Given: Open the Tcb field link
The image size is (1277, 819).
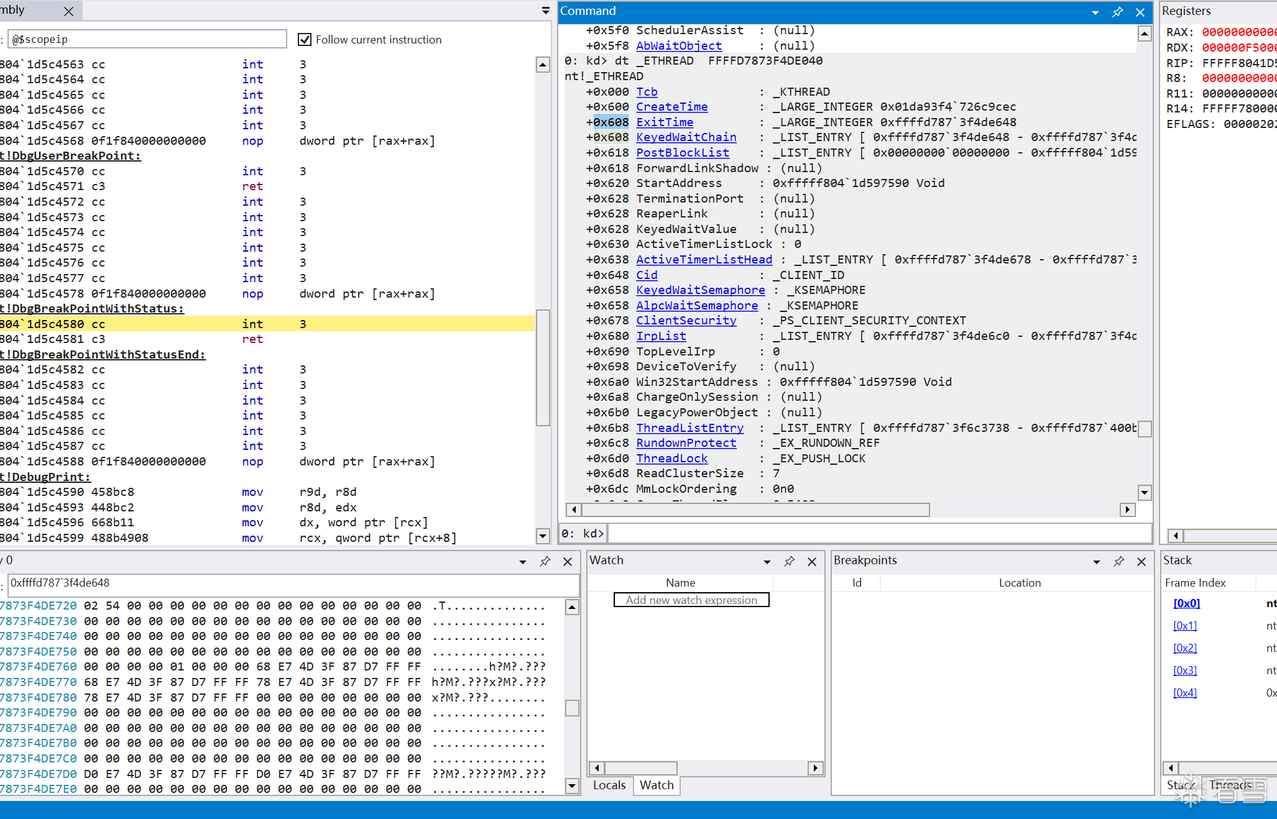Looking at the screenshot, I should (x=647, y=91).
